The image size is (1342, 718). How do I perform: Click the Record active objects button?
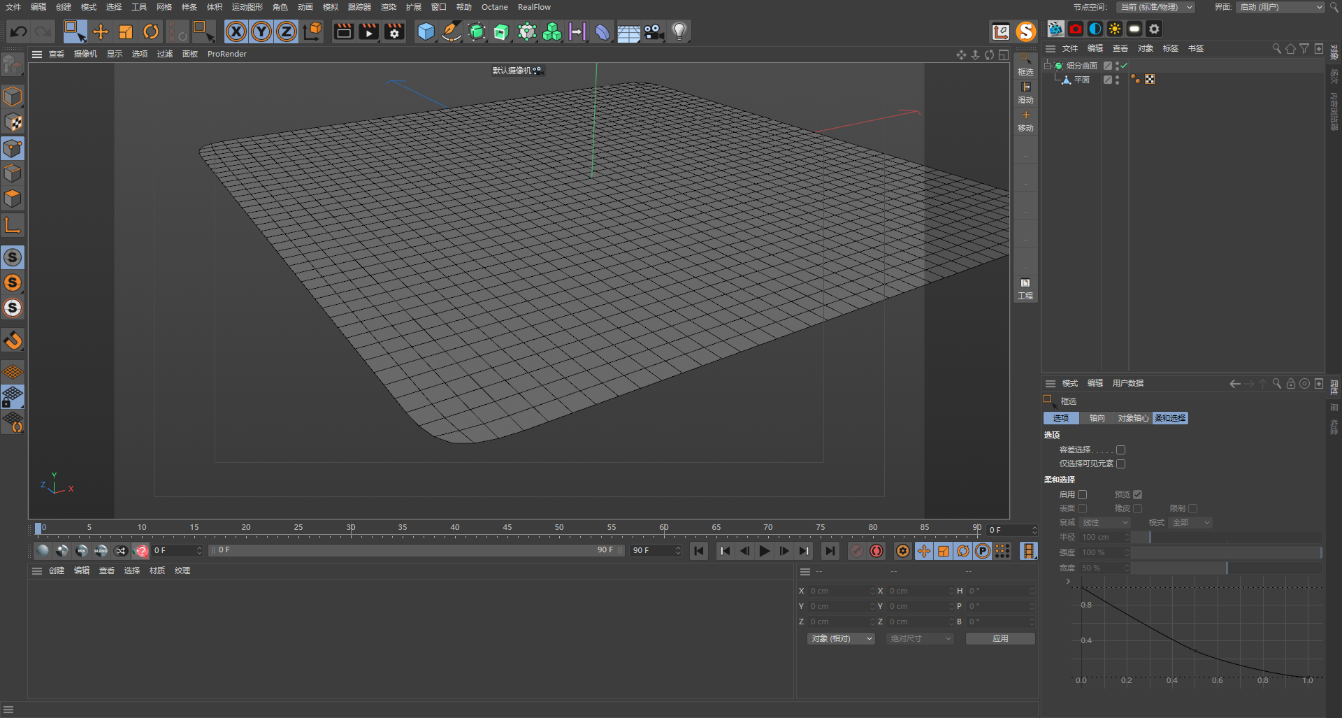pos(857,551)
